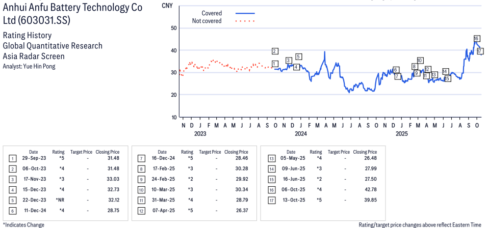Click the blue Covered legend line sample
Image resolution: width=487 pixels, height=228 pixels.
coord(245,13)
